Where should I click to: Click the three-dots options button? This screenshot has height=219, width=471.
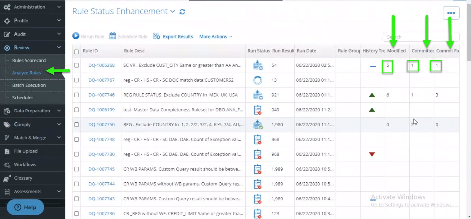(451, 13)
